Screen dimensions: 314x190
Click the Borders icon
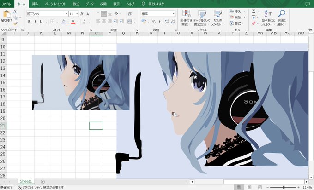[52, 22]
